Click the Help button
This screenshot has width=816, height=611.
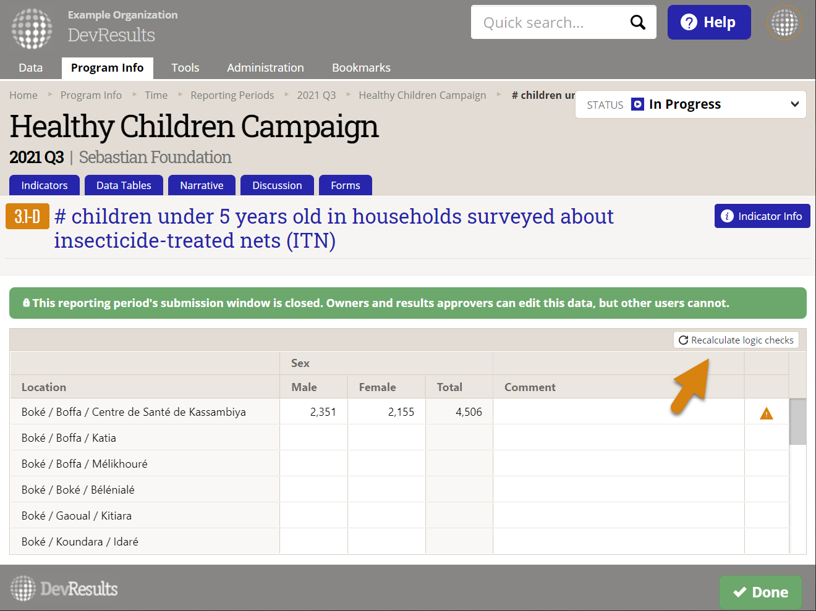[x=709, y=22]
